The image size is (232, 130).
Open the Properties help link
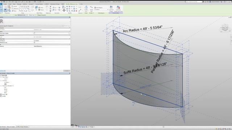pyautogui.click(x=3, y=71)
